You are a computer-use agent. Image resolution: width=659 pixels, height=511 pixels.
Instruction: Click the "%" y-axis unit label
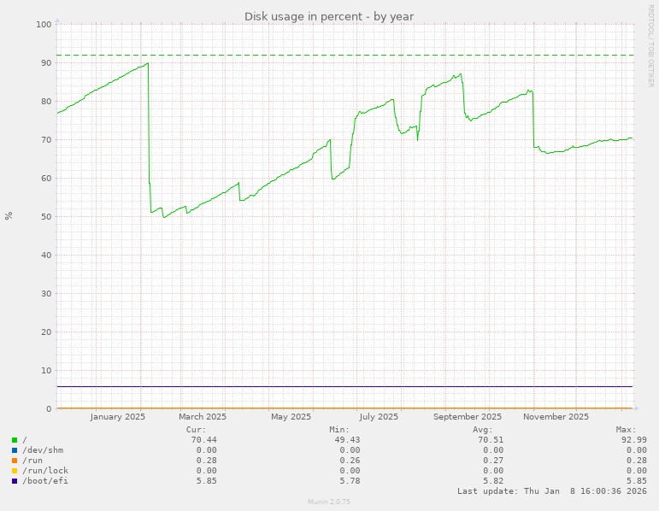click(x=9, y=216)
